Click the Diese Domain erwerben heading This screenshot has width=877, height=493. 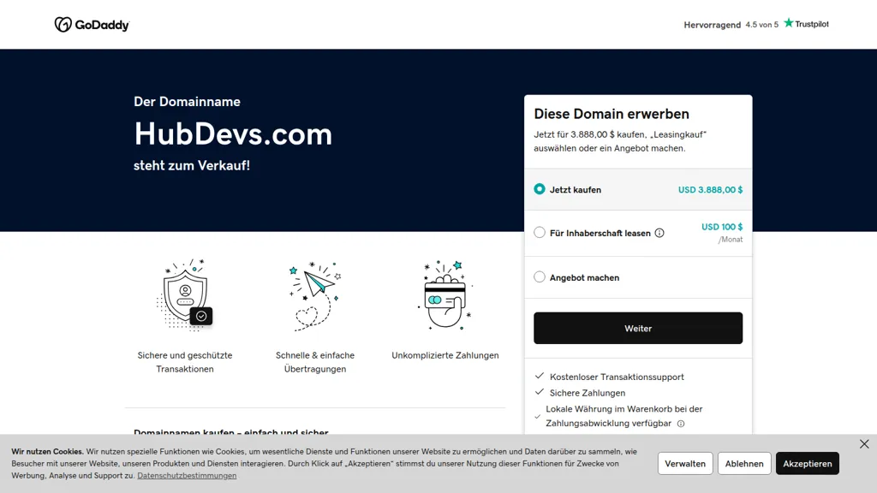tap(612, 114)
